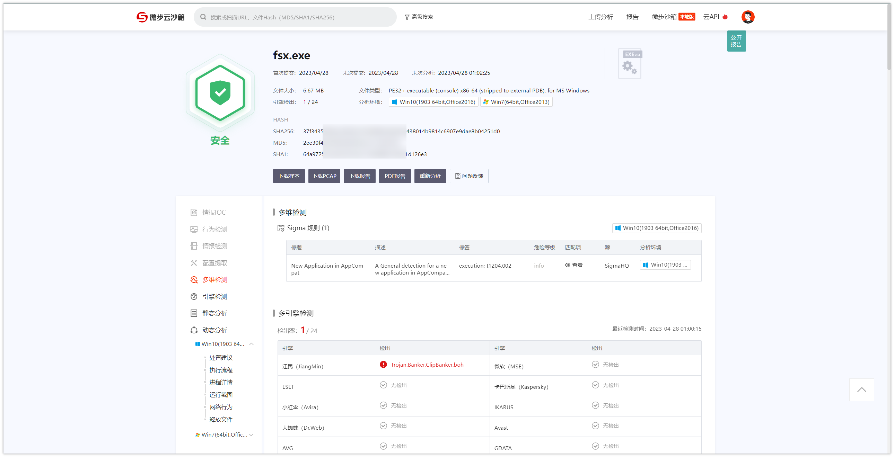Viewport: 894px width, 457px height.
Task: Open 释放文件 tree item
Action: [x=221, y=420]
